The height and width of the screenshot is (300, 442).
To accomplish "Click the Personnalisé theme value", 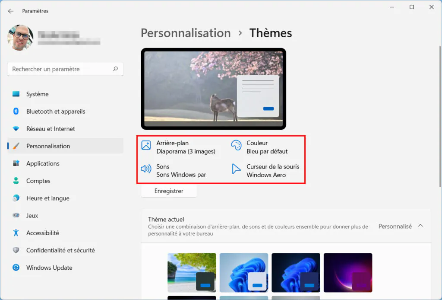I will (x=395, y=227).
